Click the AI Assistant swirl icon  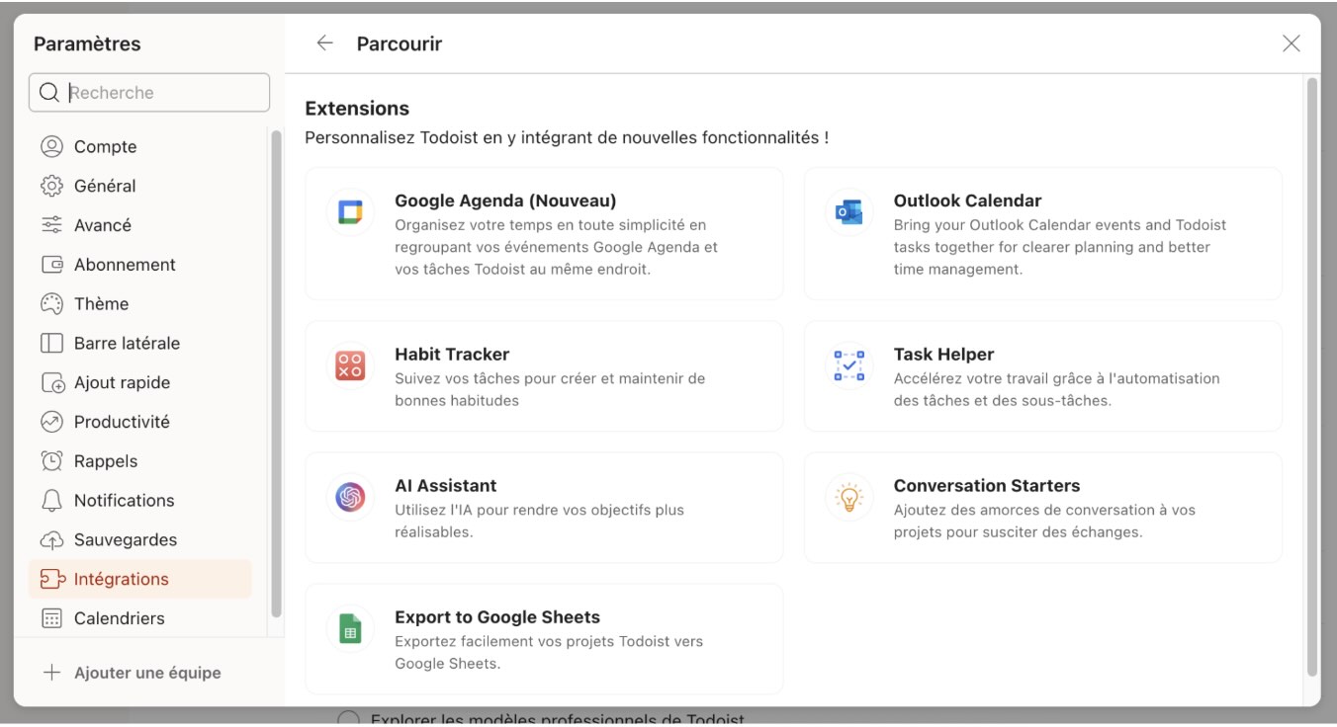tap(350, 497)
